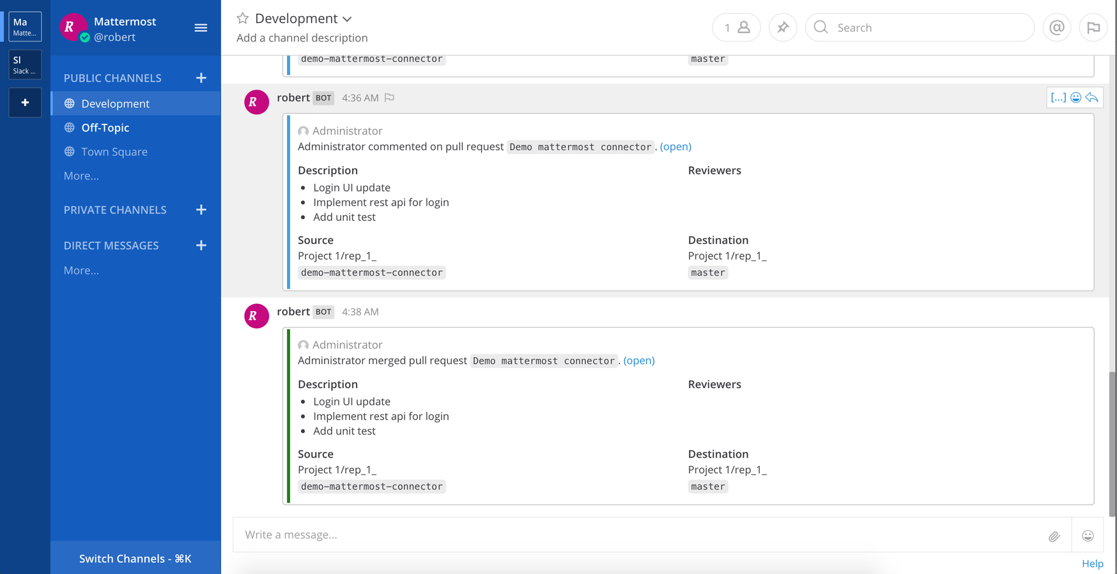Viewport: 1117px width, 574px height.
Task: Show pinned posts
Action: [x=783, y=27]
